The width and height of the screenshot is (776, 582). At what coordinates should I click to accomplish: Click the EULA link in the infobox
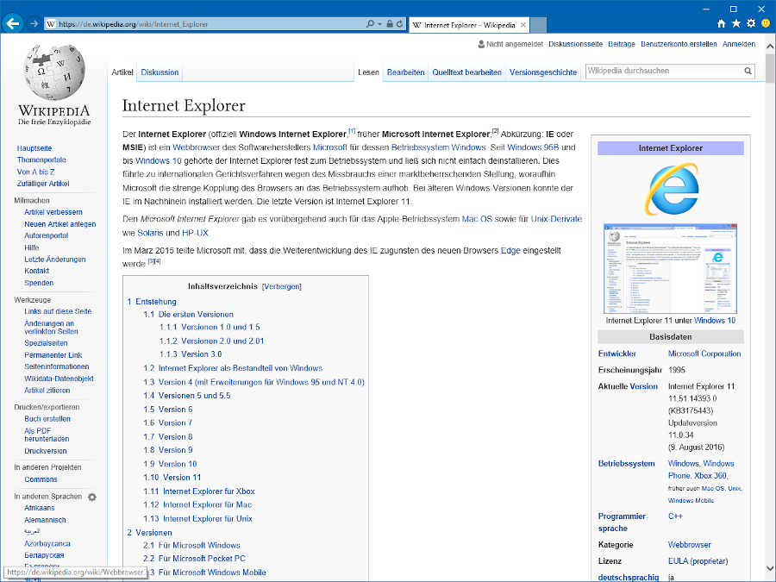pos(678,561)
